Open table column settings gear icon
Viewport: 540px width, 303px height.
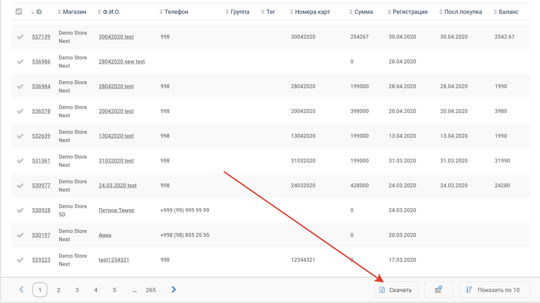(439, 290)
